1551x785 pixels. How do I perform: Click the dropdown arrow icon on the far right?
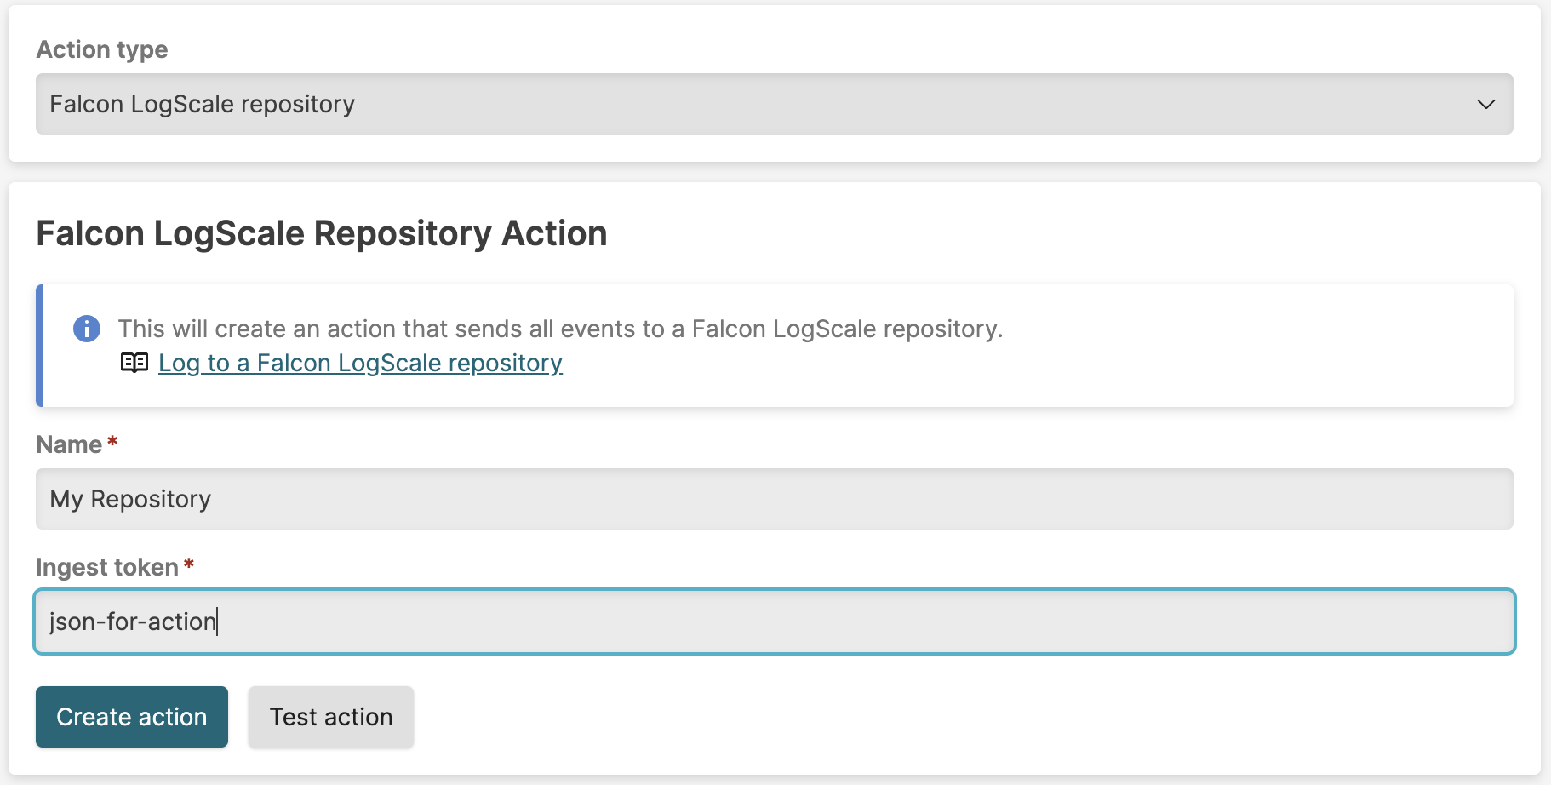[x=1485, y=104]
